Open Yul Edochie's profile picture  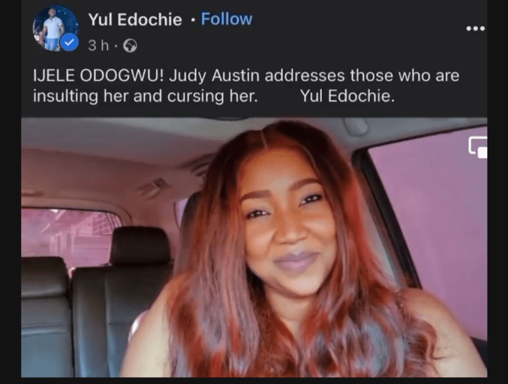click(x=56, y=29)
